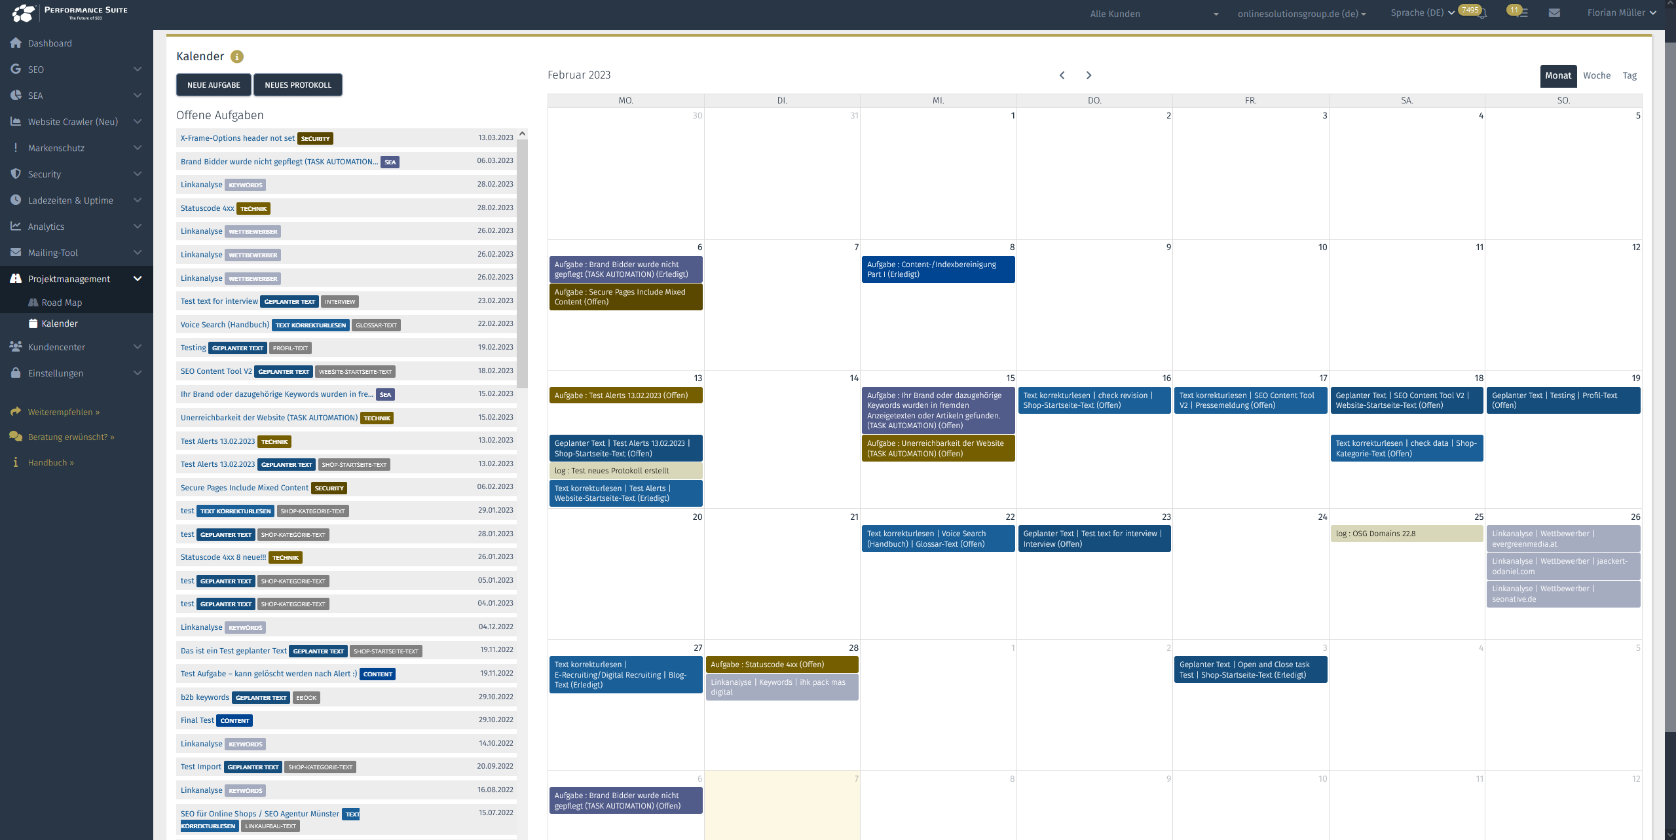Open the olive Test Alerts 13.02.2023 event
Image resolution: width=1676 pixels, height=840 pixels.
click(x=625, y=395)
